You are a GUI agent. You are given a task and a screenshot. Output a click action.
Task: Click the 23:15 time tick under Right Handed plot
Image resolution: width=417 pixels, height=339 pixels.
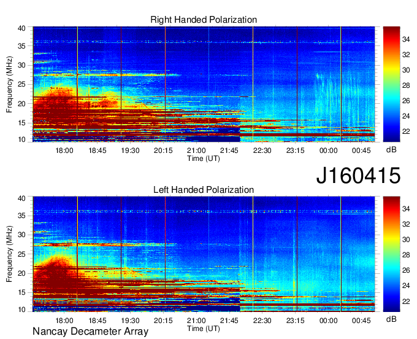coord(295,150)
